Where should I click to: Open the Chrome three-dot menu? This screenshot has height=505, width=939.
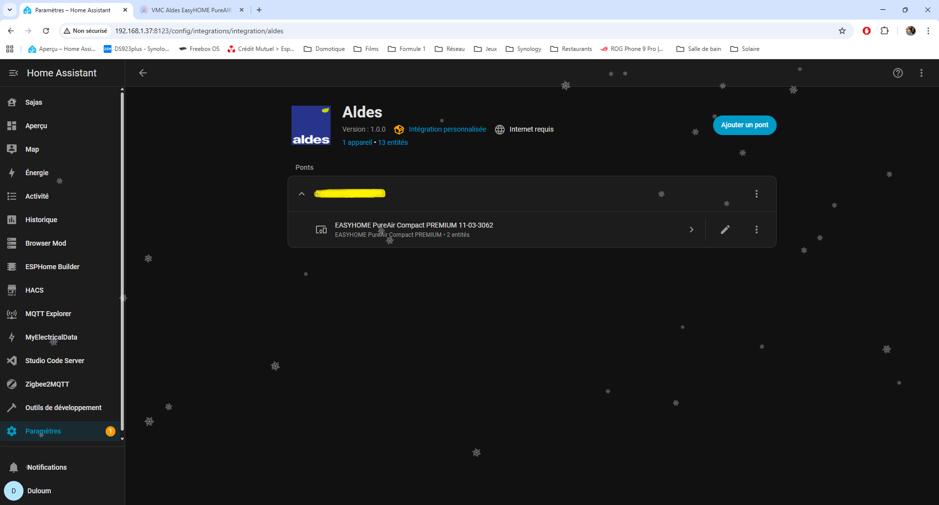tap(928, 31)
